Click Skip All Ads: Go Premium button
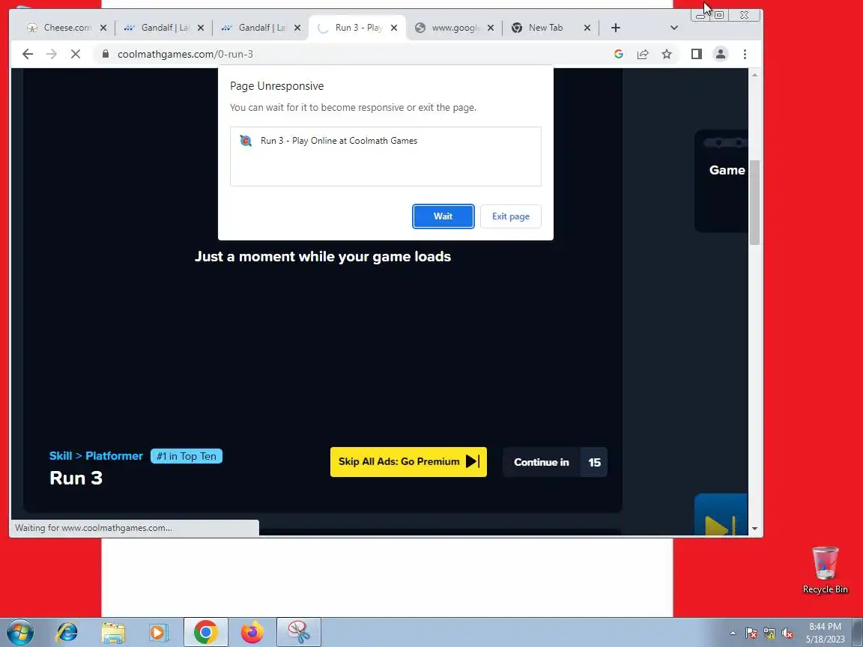 (x=408, y=462)
